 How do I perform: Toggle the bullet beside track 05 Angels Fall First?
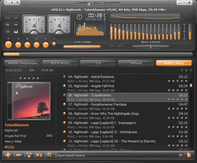(x=64, y=86)
